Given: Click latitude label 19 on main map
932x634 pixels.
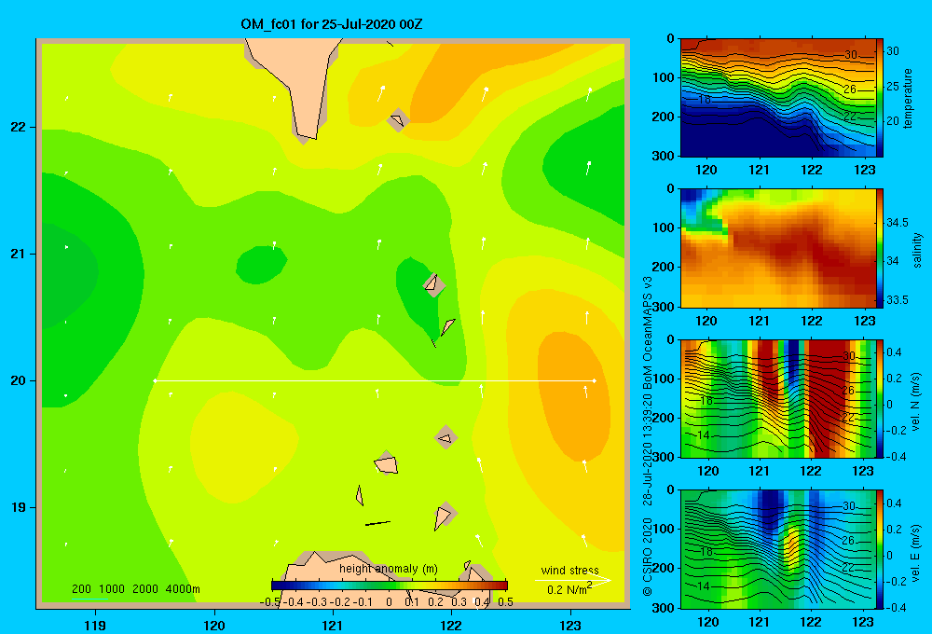Looking at the screenshot, I should click(18, 507).
